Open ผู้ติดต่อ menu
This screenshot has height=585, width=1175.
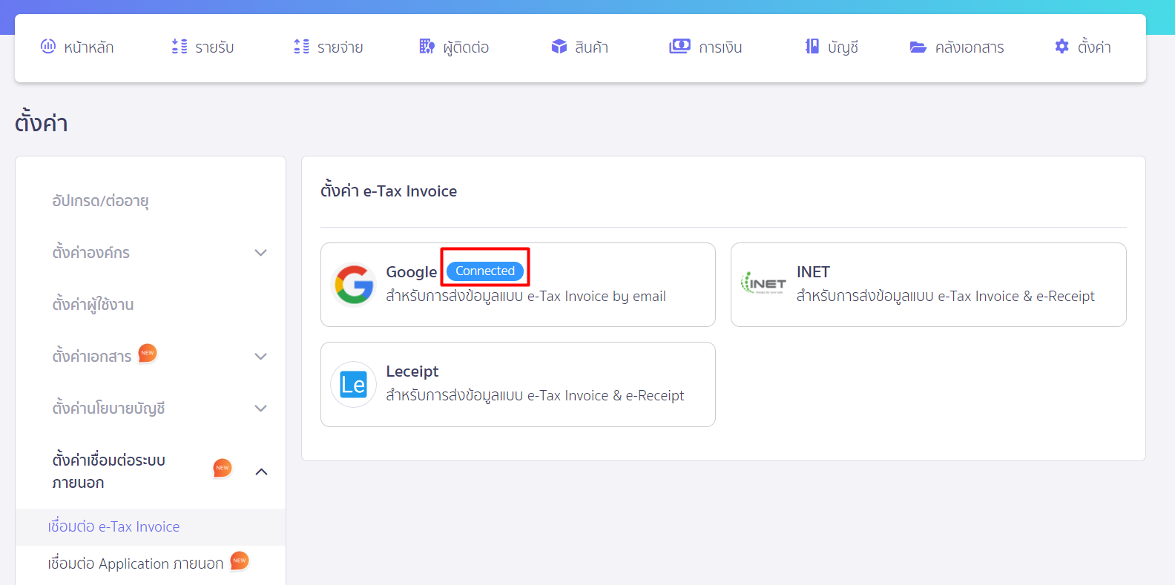[x=466, y=47]
